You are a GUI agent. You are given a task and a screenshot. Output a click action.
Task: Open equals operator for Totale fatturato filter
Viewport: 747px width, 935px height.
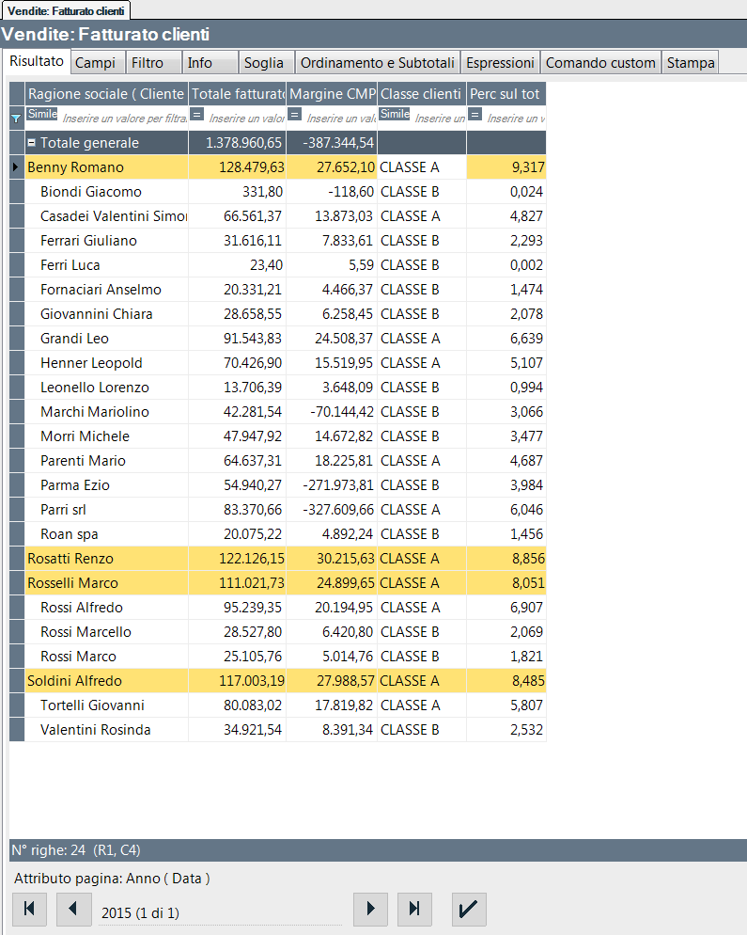(197, 115)
